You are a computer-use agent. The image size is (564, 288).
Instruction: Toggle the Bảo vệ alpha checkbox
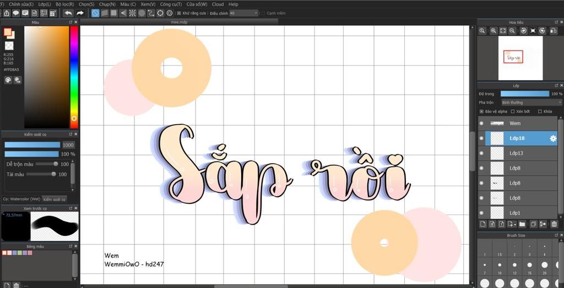pyautogui.click(x=482, y=112)
